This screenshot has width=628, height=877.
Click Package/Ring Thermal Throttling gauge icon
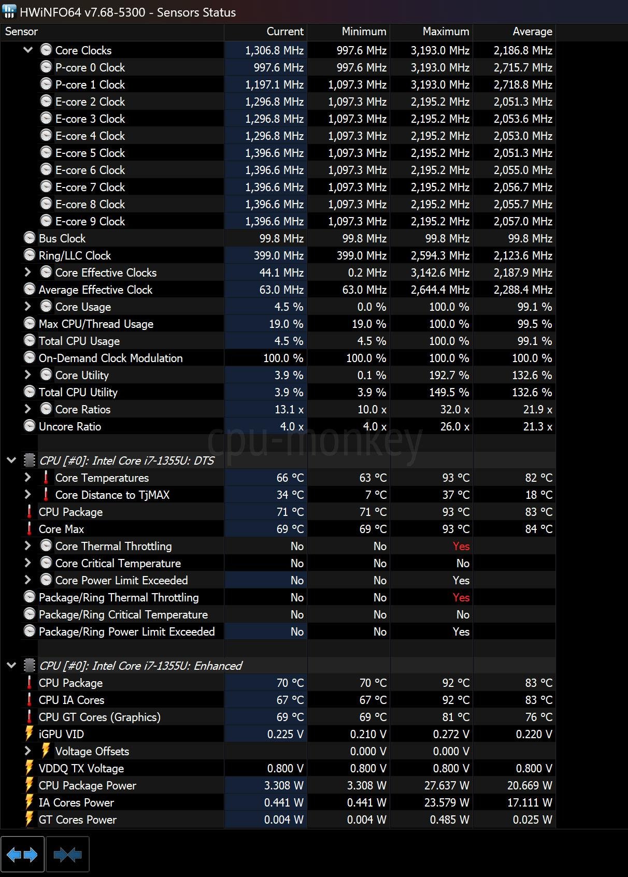click(30, 597)
